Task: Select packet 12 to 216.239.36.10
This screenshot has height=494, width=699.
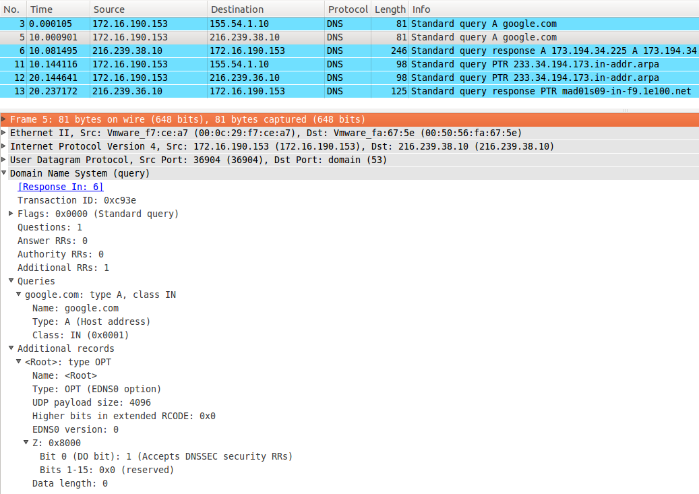Action: [x=349, y=78]
